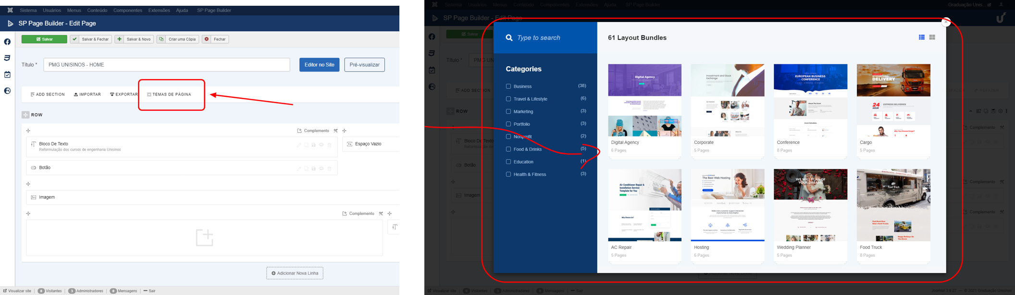Open the Componentes dropdown menu

click(x=127, y=10)
